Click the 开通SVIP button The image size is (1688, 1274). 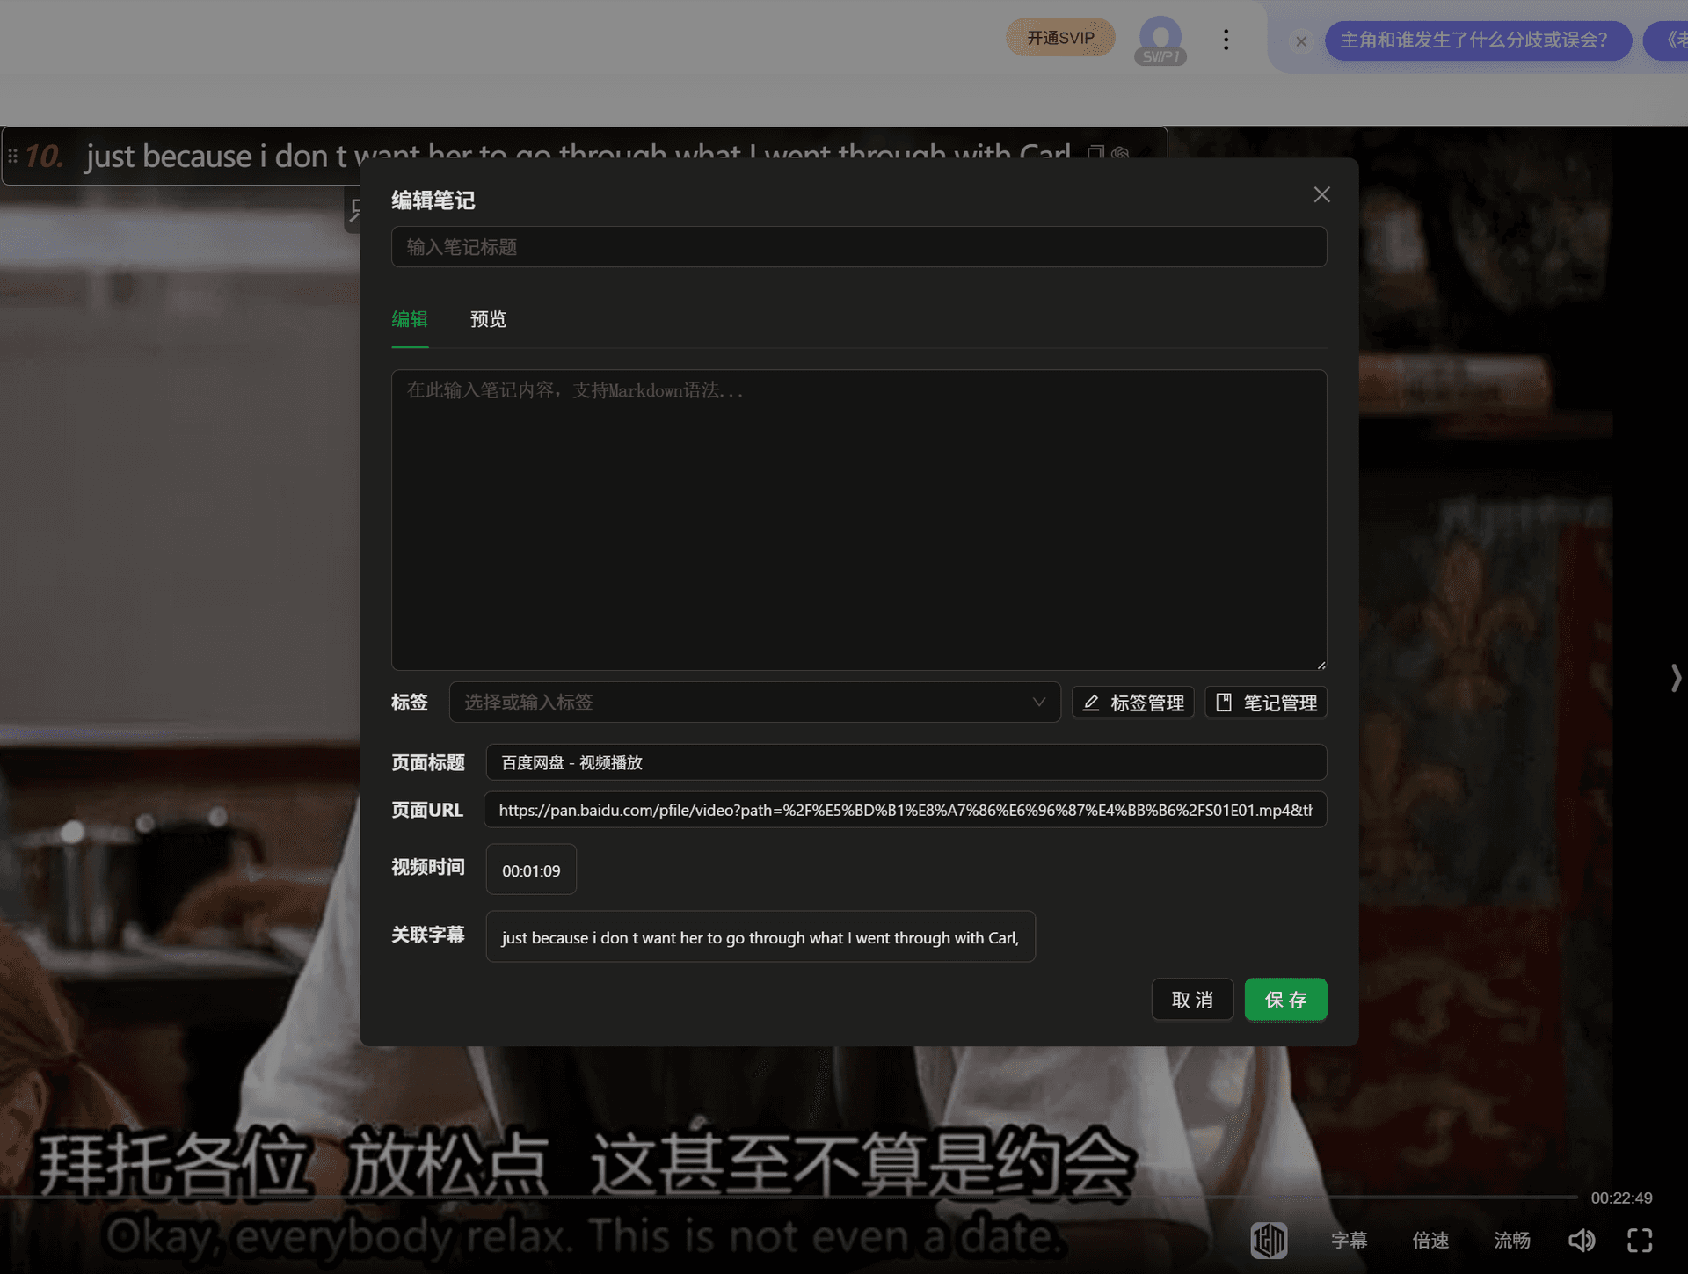click(x=1059, y=38)
